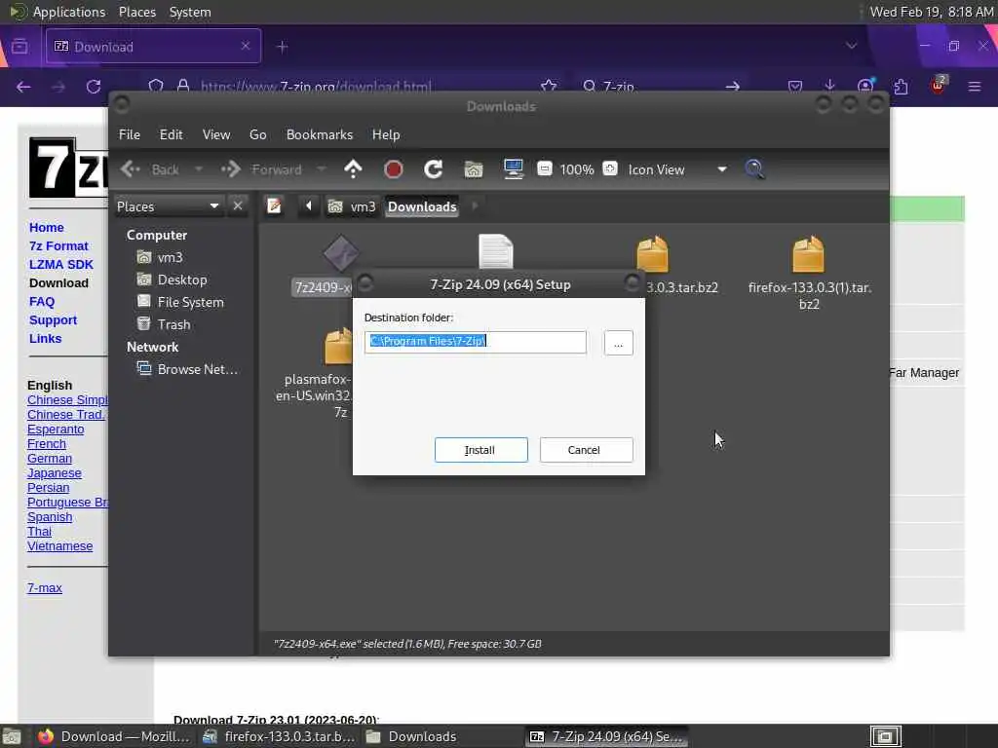Select the firefox-133.0.3.tar.bz2 archive icon
The height and width of the screenshot is (748, 998).
(x=652, y=254)
